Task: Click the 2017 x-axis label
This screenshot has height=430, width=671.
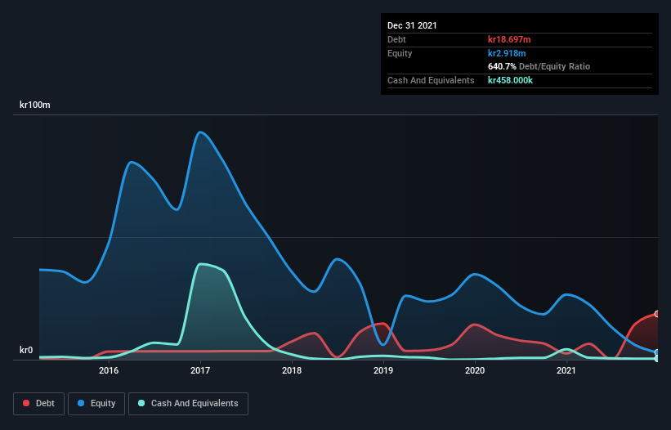Action: pyautogui.click(x=200, y=370)
